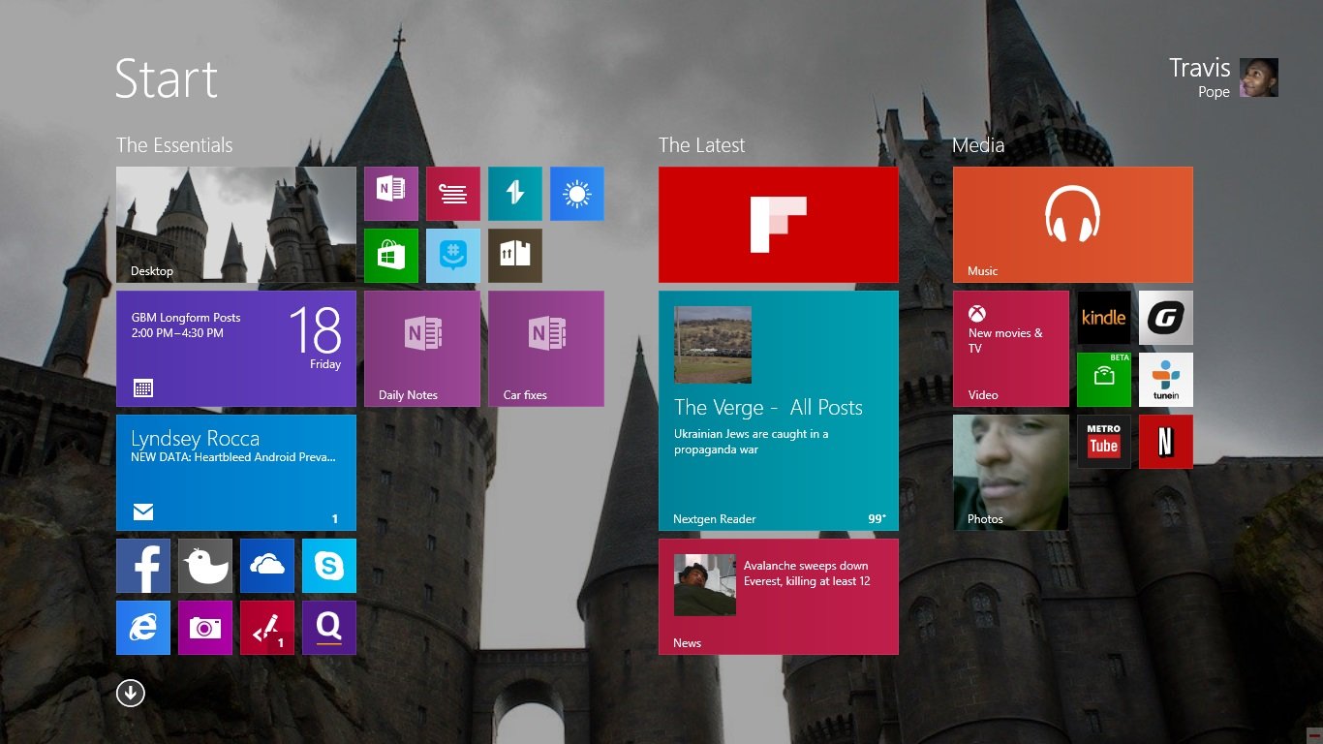1323x744 pixels.
Task: Open the red tile with text lines icon
Action: [453, 194]
